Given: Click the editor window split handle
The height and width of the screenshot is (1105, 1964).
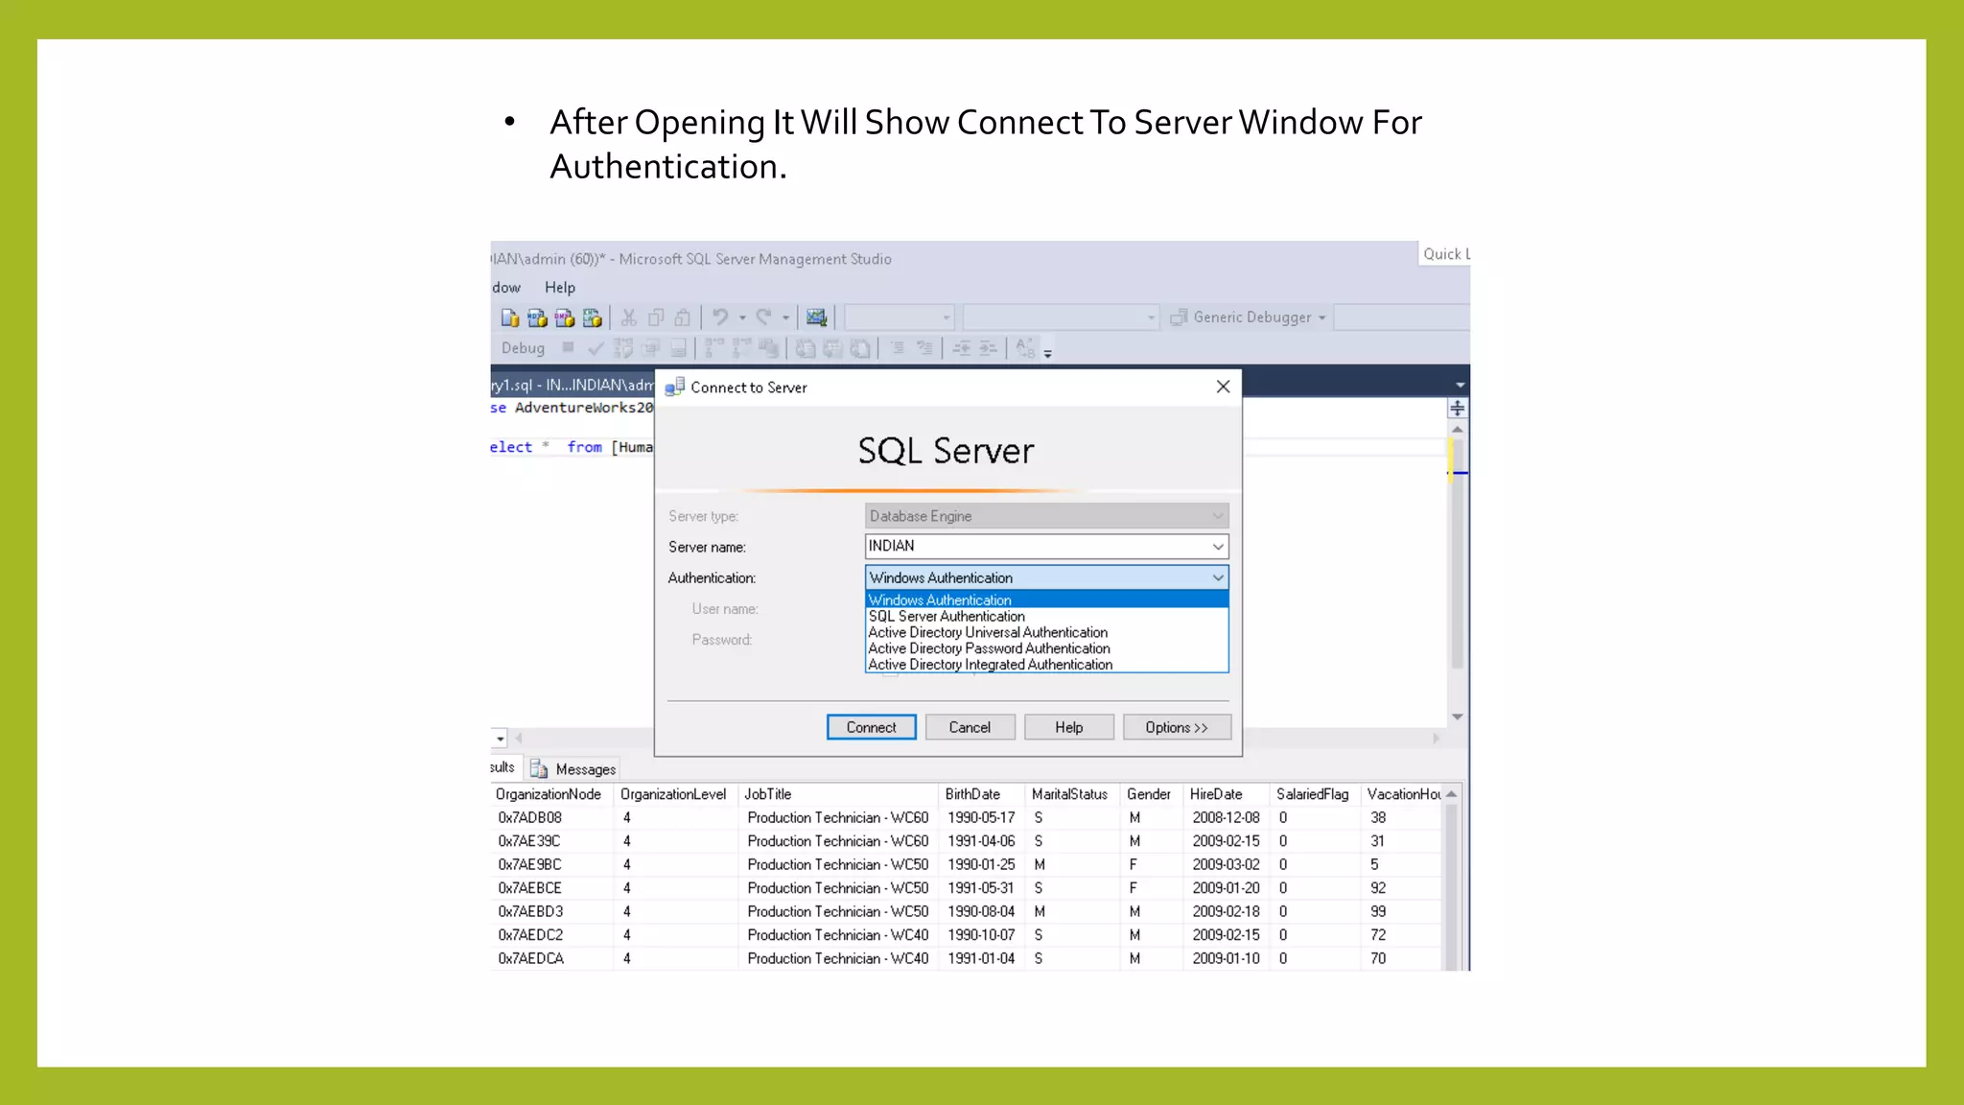Looking at the screenshot, I should pyautogui.click(x=1458, y=409).
